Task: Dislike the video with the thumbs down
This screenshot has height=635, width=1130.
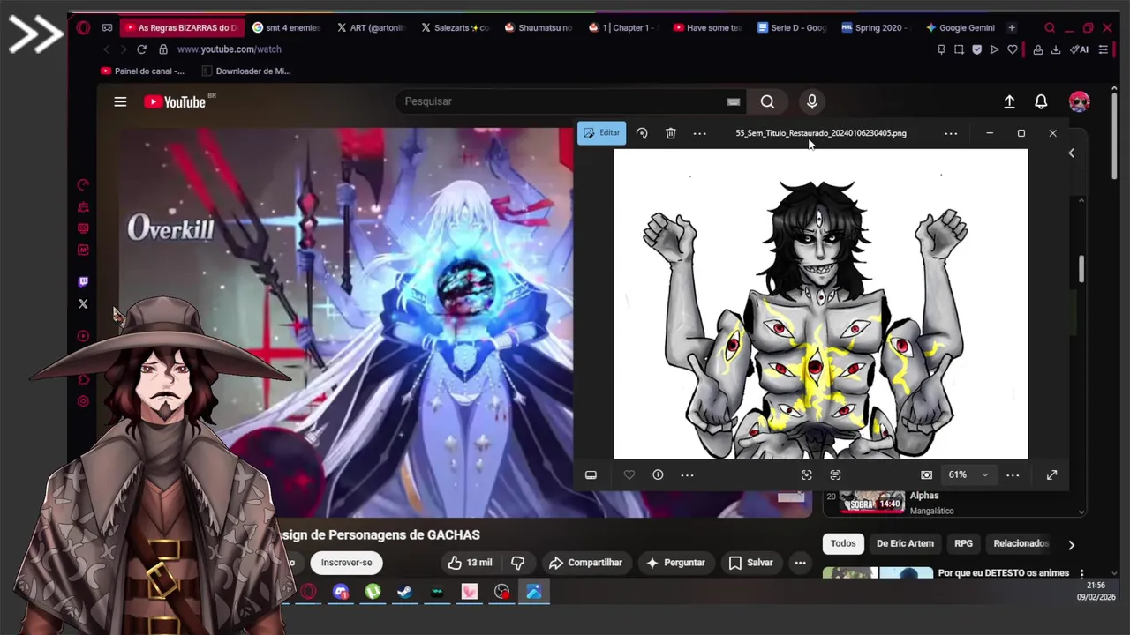Action: [518, 563]
